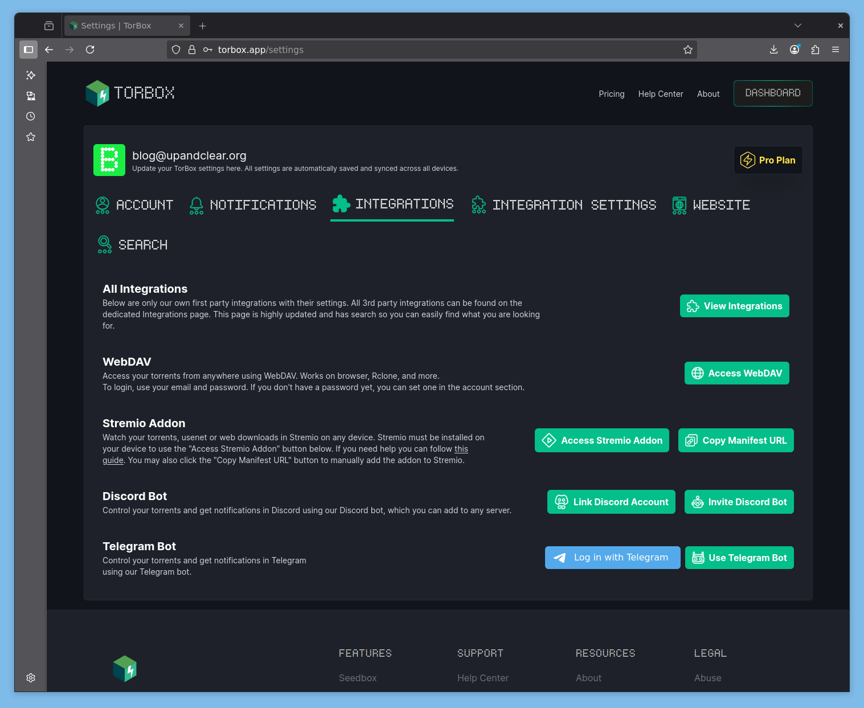Screen dimensions: 864x708
Task: Toggle the browser sidebar button
Action: (x=28, y=50)
